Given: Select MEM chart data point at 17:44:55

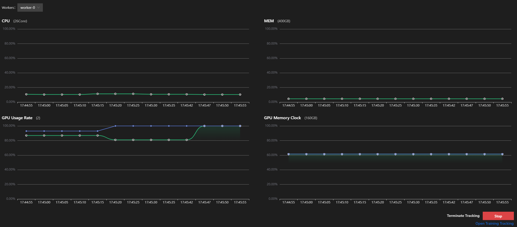Looking at the screenshot, I should (288, 99).
